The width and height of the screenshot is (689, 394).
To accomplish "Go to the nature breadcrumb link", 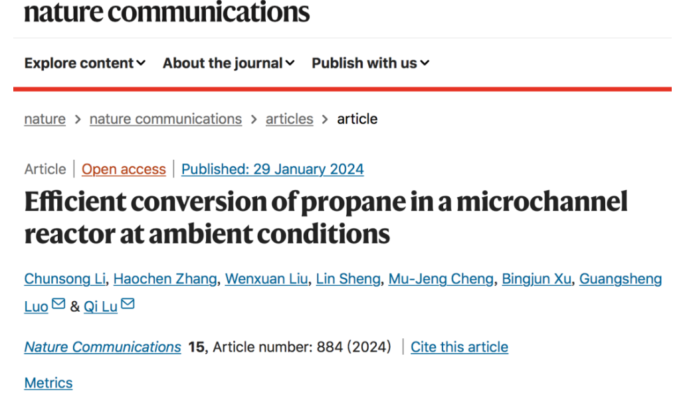I will [x=45, y=119].
